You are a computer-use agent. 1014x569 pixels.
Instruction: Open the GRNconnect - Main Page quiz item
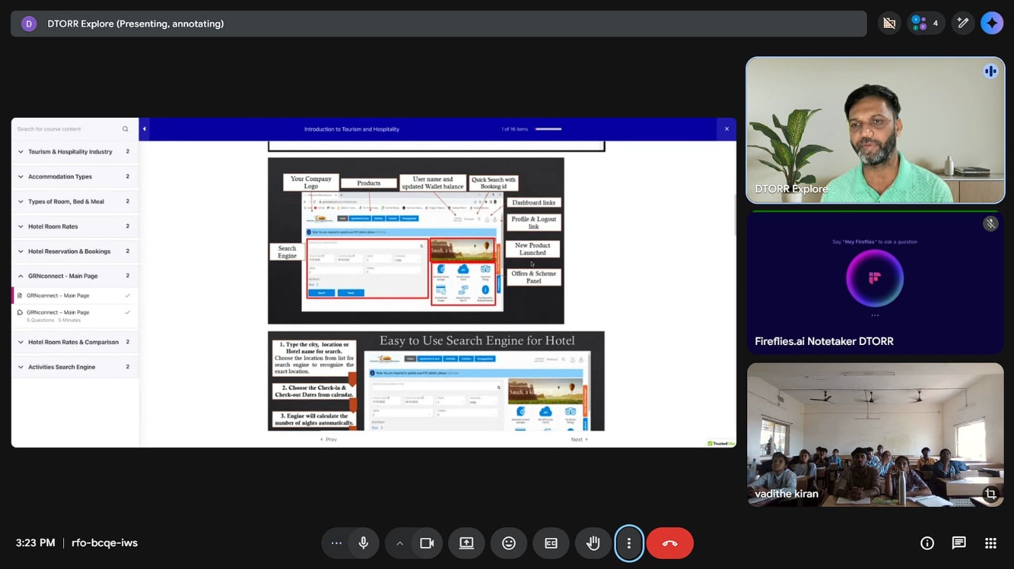58,313
